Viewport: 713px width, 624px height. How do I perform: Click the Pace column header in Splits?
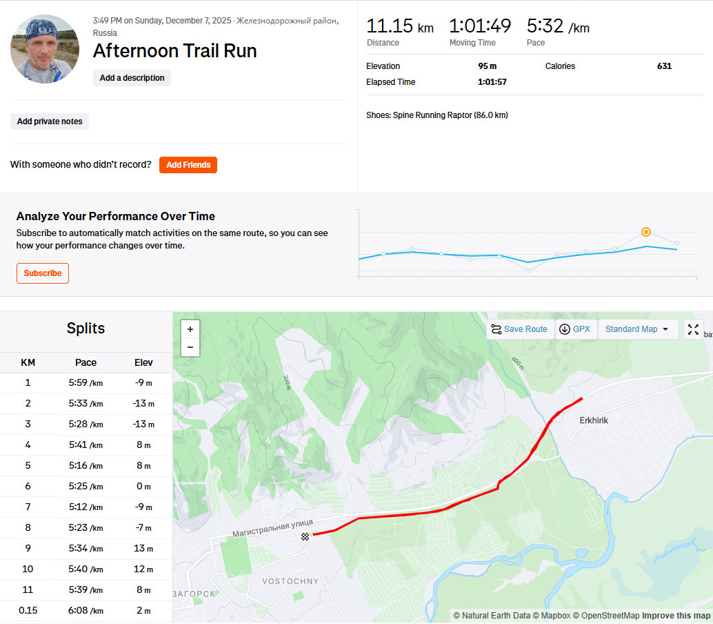86,363
